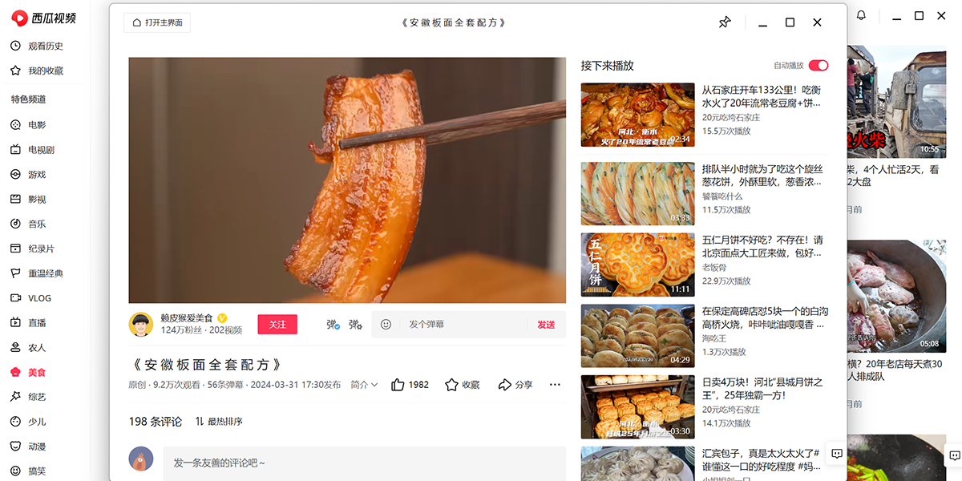Turn off the 自动播放 autoplay switch

point(818,66)
